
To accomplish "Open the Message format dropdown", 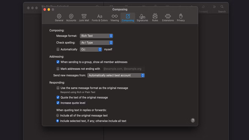I will [96, 36].
